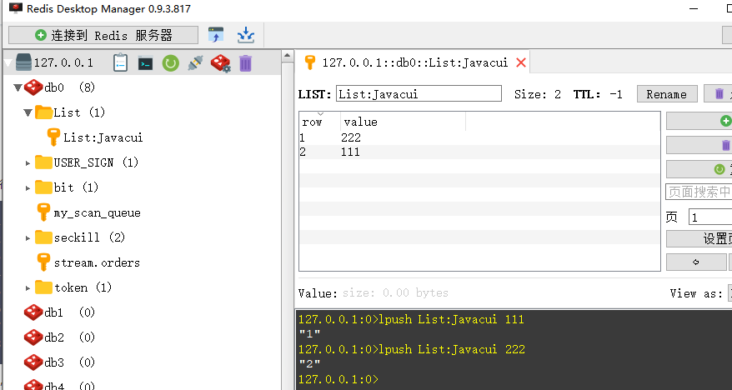
Task: Disconnect from server using plug icon
Action: click(x=195, y=62)
